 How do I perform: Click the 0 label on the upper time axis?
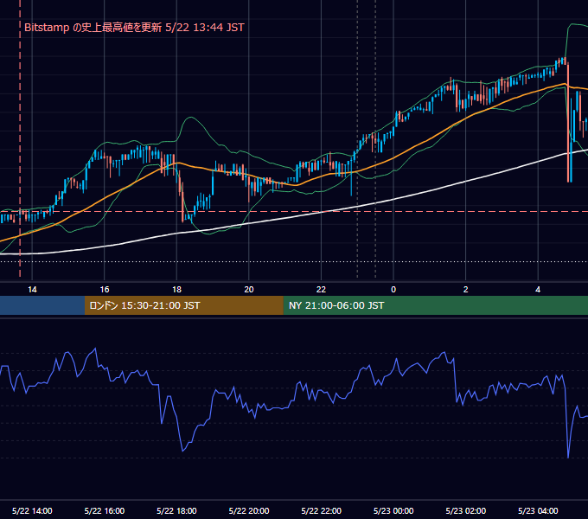click(393, 290)
